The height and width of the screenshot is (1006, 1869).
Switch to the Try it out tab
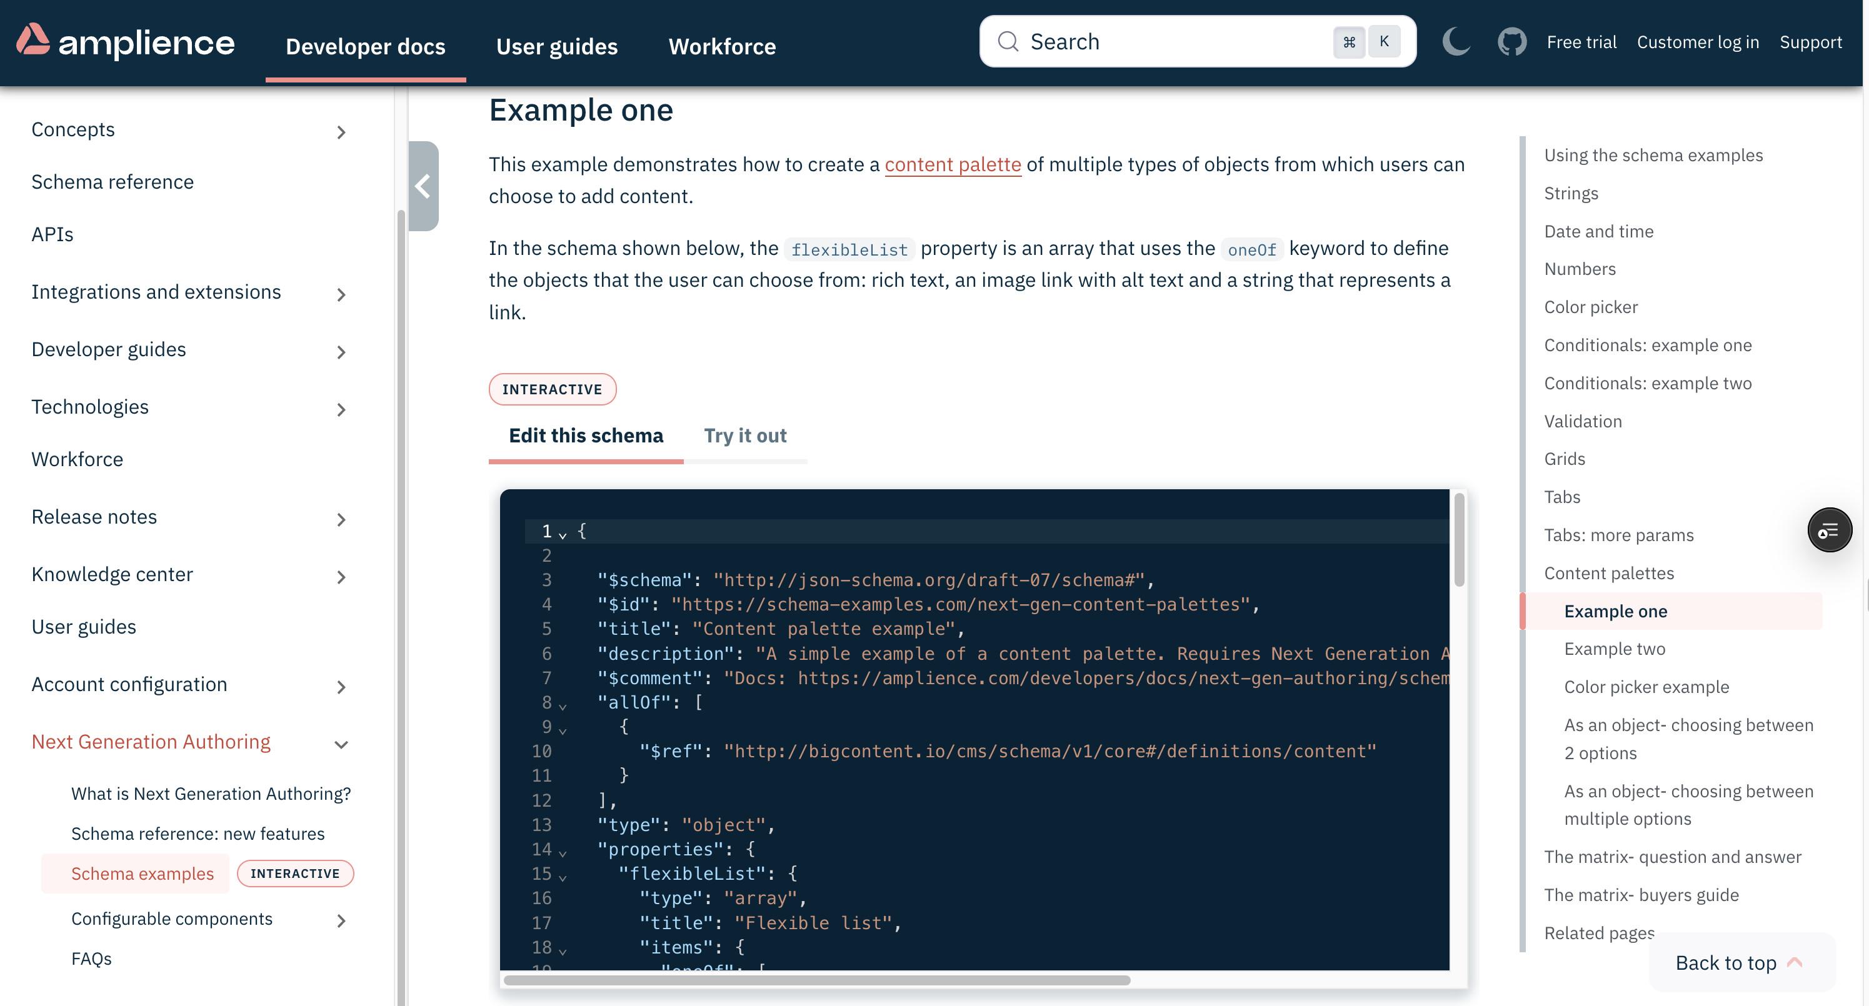[745, 435]
